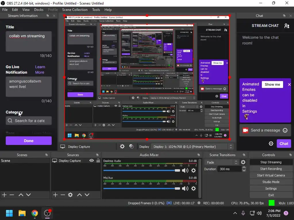This screenshot has height=220, width=294.
Task: Start Recording
Action: [x=271, y=169]
